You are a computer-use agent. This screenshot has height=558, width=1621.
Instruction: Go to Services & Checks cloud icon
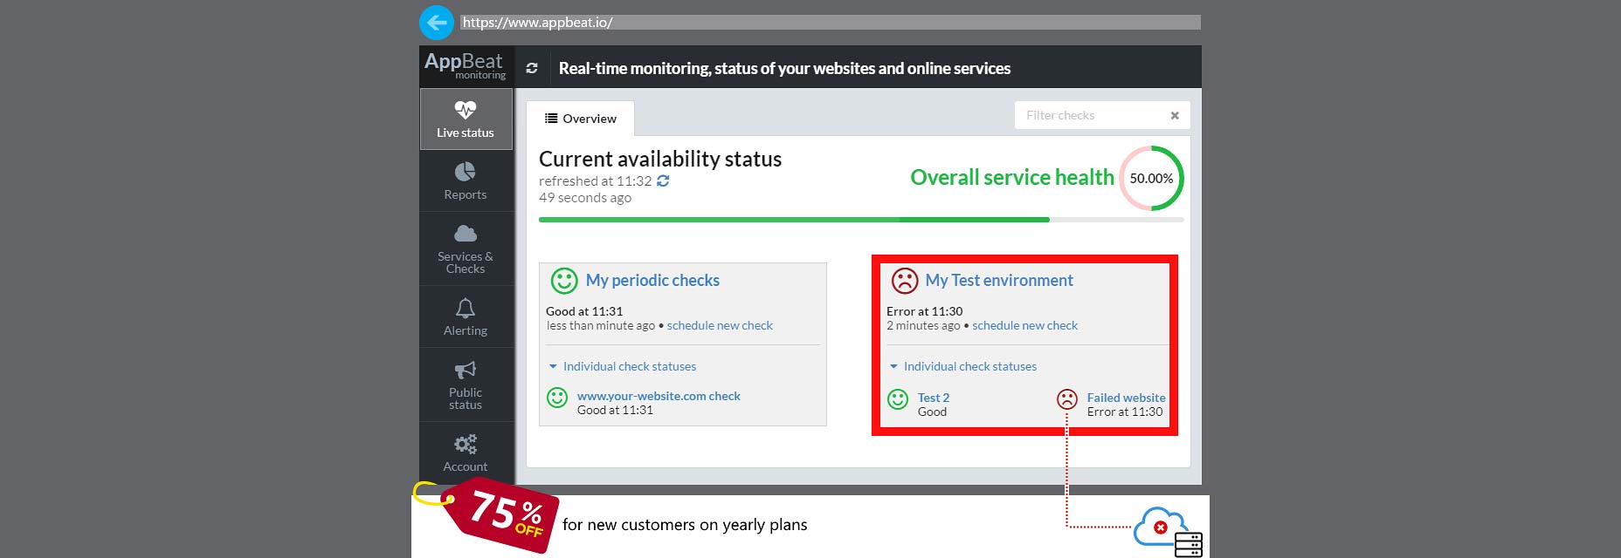click(x=466, y=248)
